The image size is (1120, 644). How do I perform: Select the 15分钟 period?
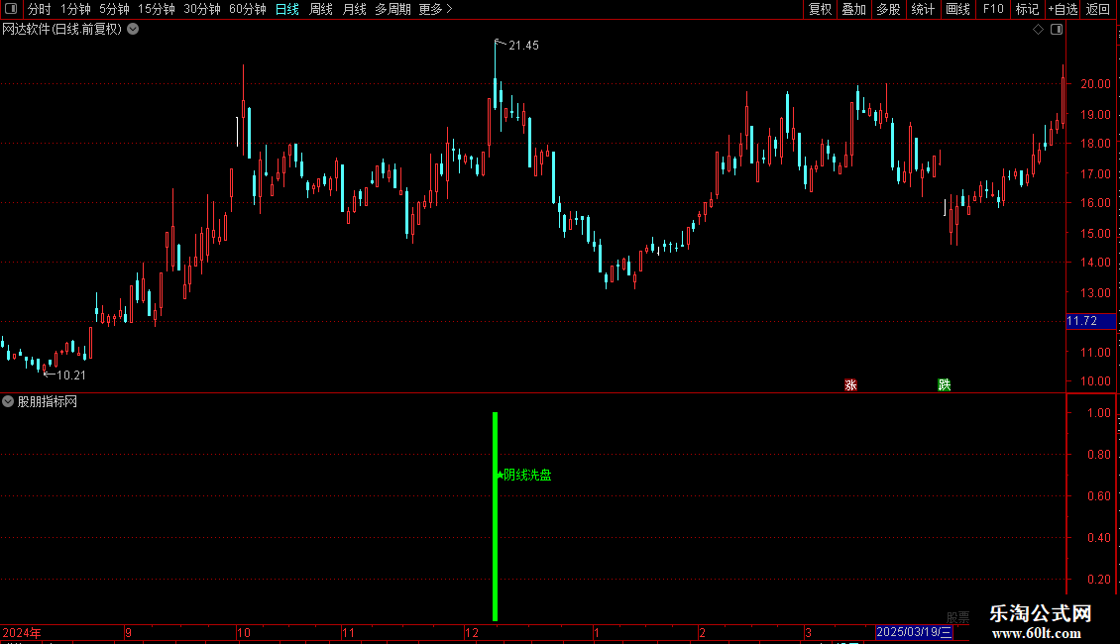pyautogui.click(x=157, y=9)
